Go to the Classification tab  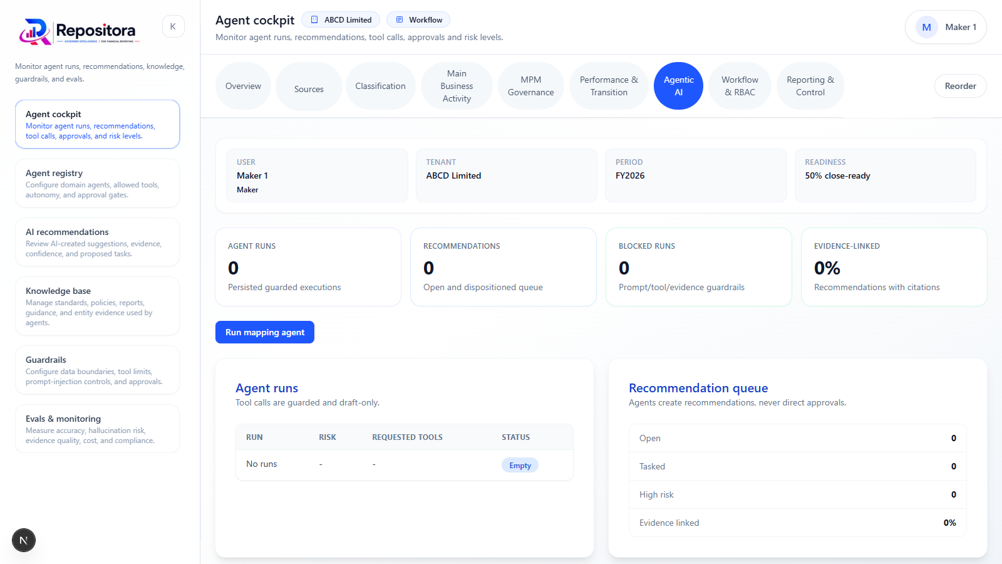(380, 86)
